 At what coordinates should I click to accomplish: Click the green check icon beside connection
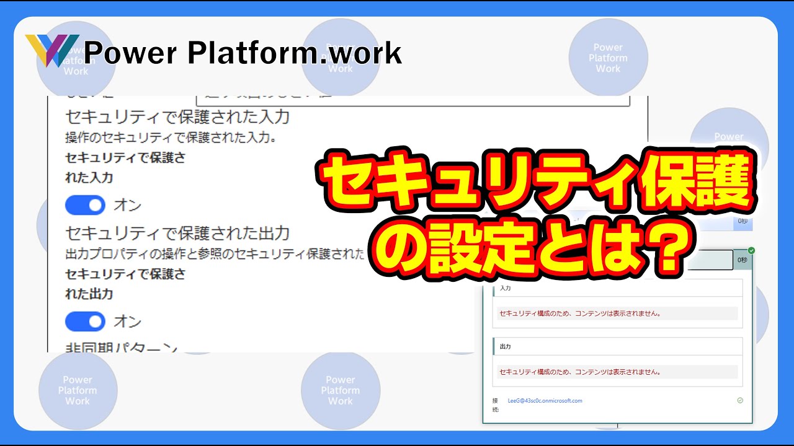[x=740, y=400]
